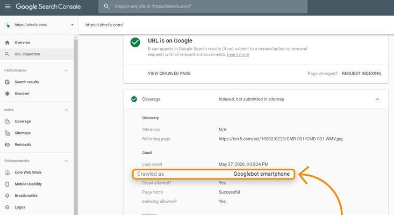394x215 pixels.
Task: Click the Google Search Console logo
Action: pyautogui.click(x=48, y=6)
